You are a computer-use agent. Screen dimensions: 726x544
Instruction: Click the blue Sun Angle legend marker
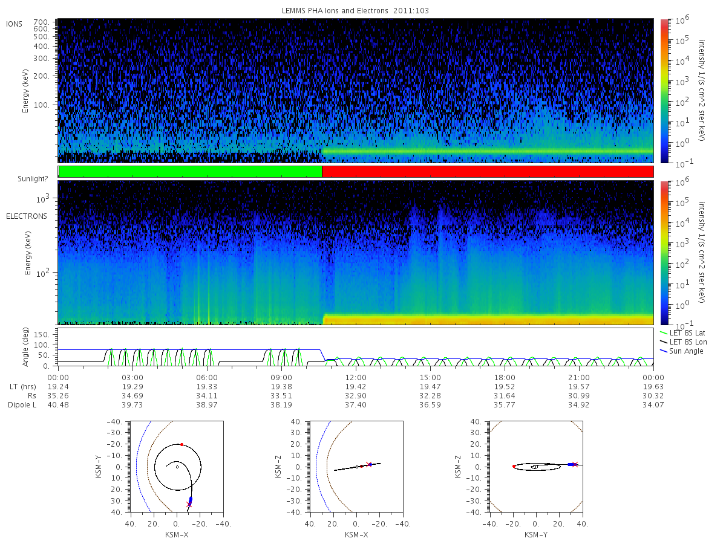664,351
